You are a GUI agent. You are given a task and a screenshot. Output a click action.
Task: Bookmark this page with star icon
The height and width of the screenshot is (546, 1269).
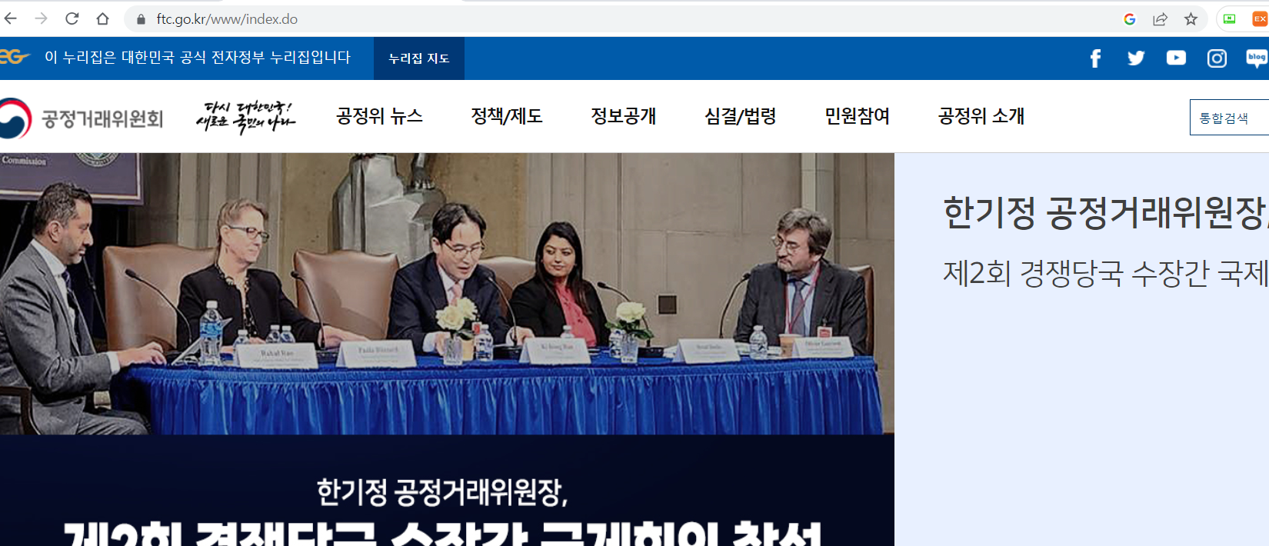coord(1191,19)
